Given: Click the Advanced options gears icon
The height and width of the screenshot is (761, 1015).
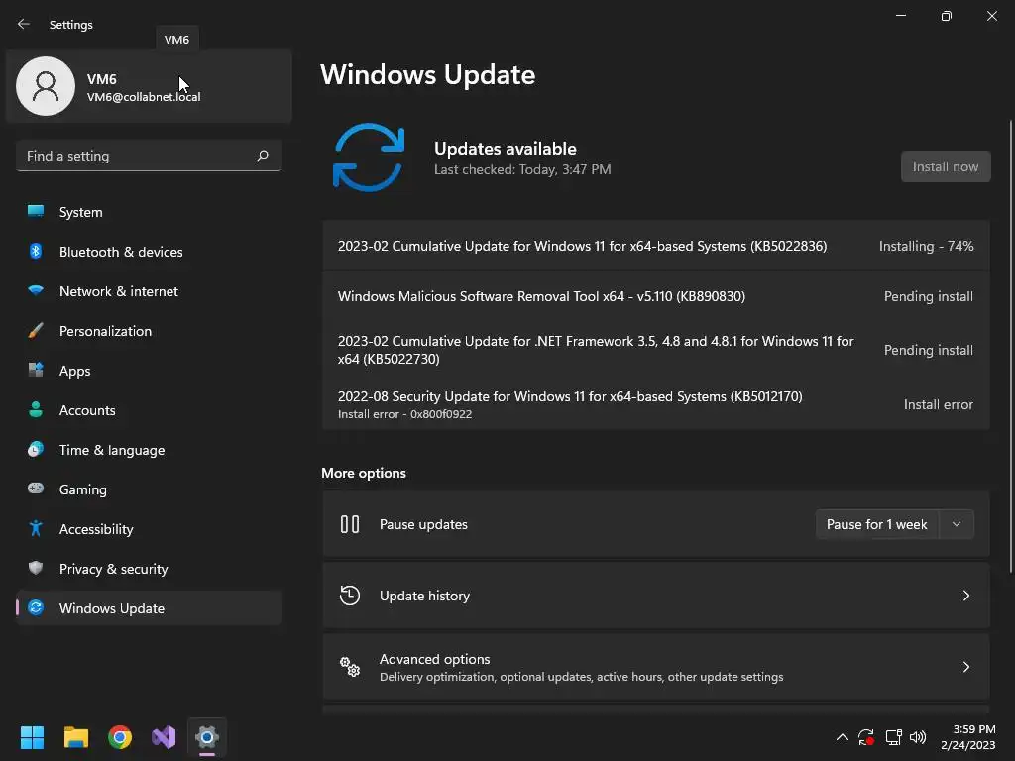Looking at the screenshot, I should tap(350, 667).
